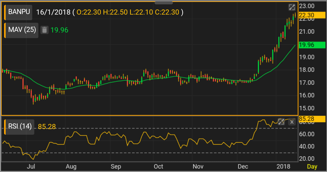This screenshot has width=327, height=172.
Task: Jump to the Aug label on time axis
Action: (71, 167)
